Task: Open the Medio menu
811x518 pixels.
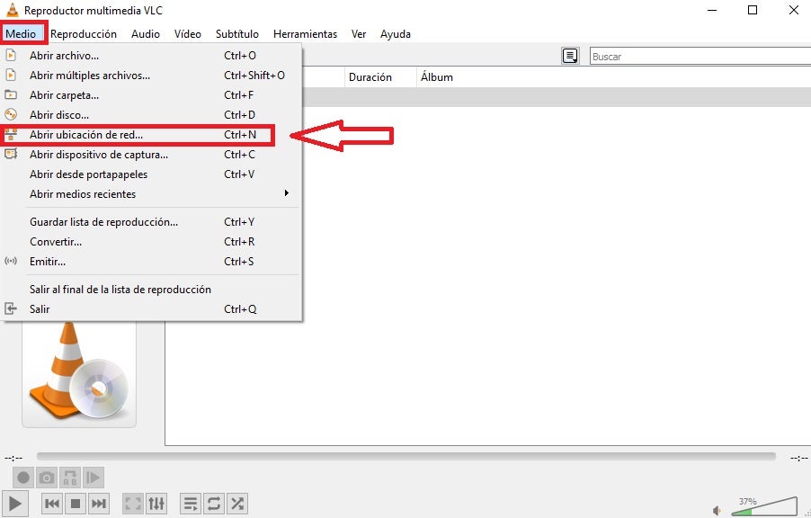Action: [x=21, y=34]
